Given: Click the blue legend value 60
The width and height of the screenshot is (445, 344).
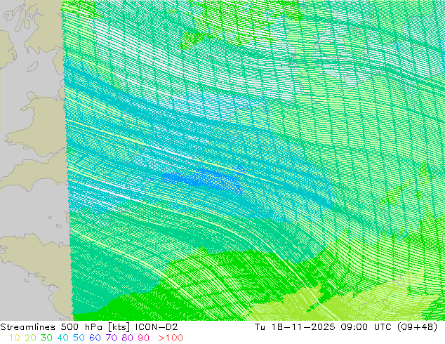Looking at the screenshot, I should (95, 338).
